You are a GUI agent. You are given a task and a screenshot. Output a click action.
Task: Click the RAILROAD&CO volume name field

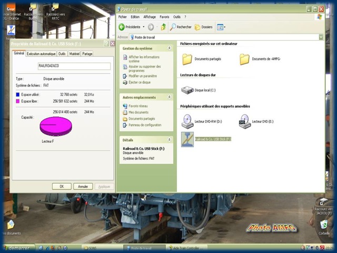click(74, 66)
